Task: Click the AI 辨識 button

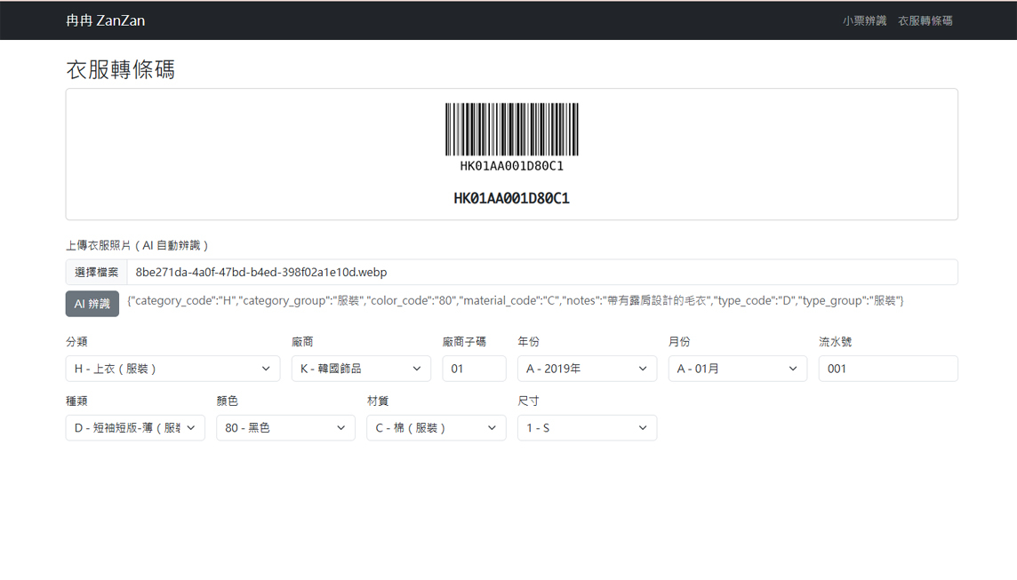Action: click(x=92, y=304)
